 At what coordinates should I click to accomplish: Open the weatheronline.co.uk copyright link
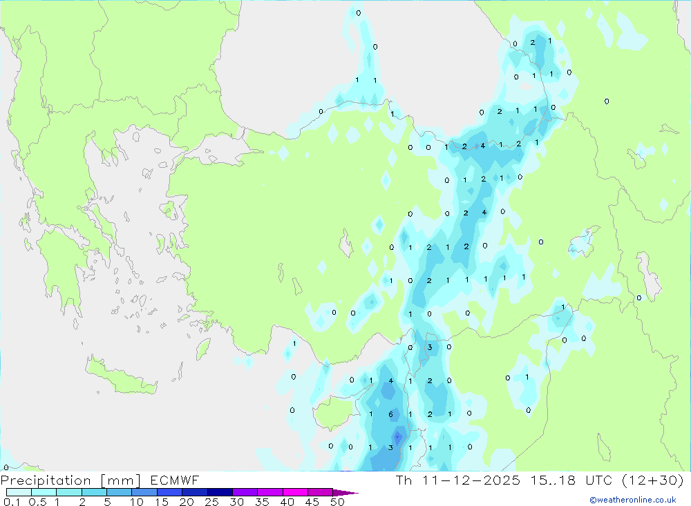(x=633, y=500)
